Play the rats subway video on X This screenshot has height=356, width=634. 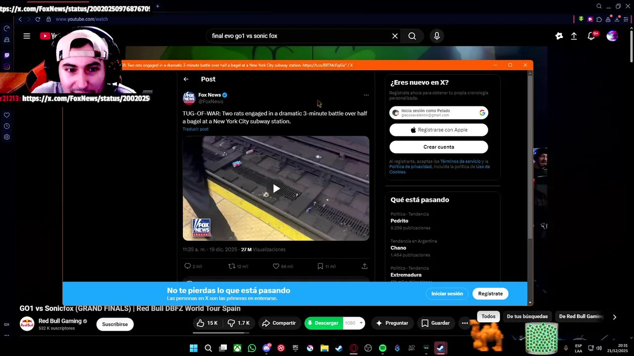click(x=276, y=188)
